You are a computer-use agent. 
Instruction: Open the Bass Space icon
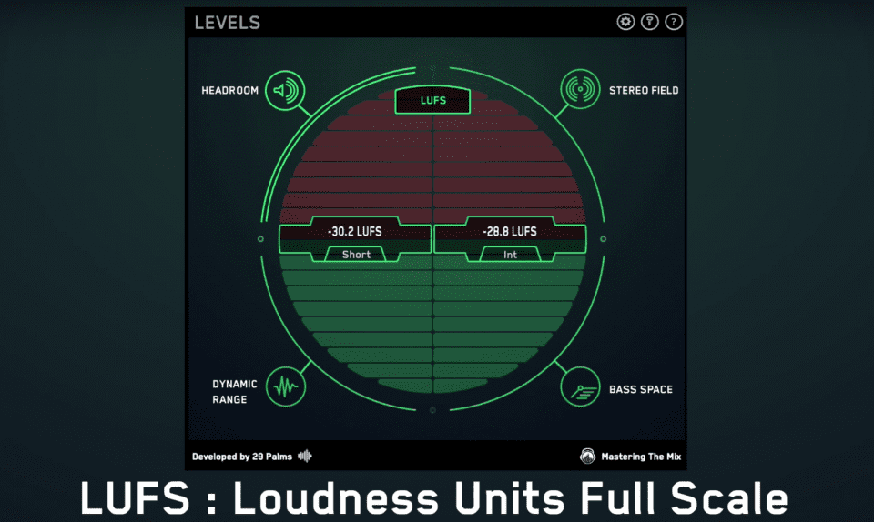pos(580,386)
